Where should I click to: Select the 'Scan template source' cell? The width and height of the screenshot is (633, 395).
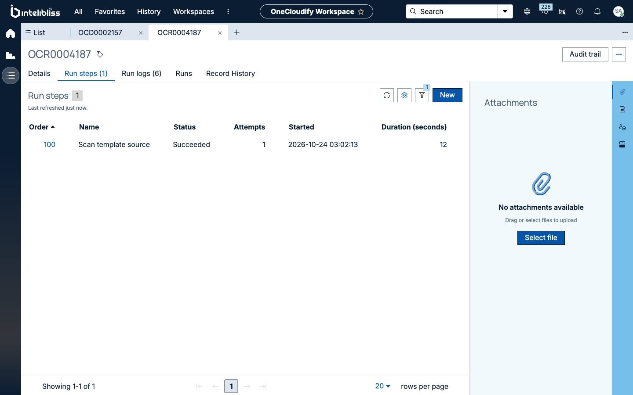point(114,144)
